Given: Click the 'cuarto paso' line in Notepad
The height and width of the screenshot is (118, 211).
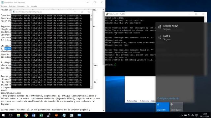Looking at the screenshot, I should point(45,109).
